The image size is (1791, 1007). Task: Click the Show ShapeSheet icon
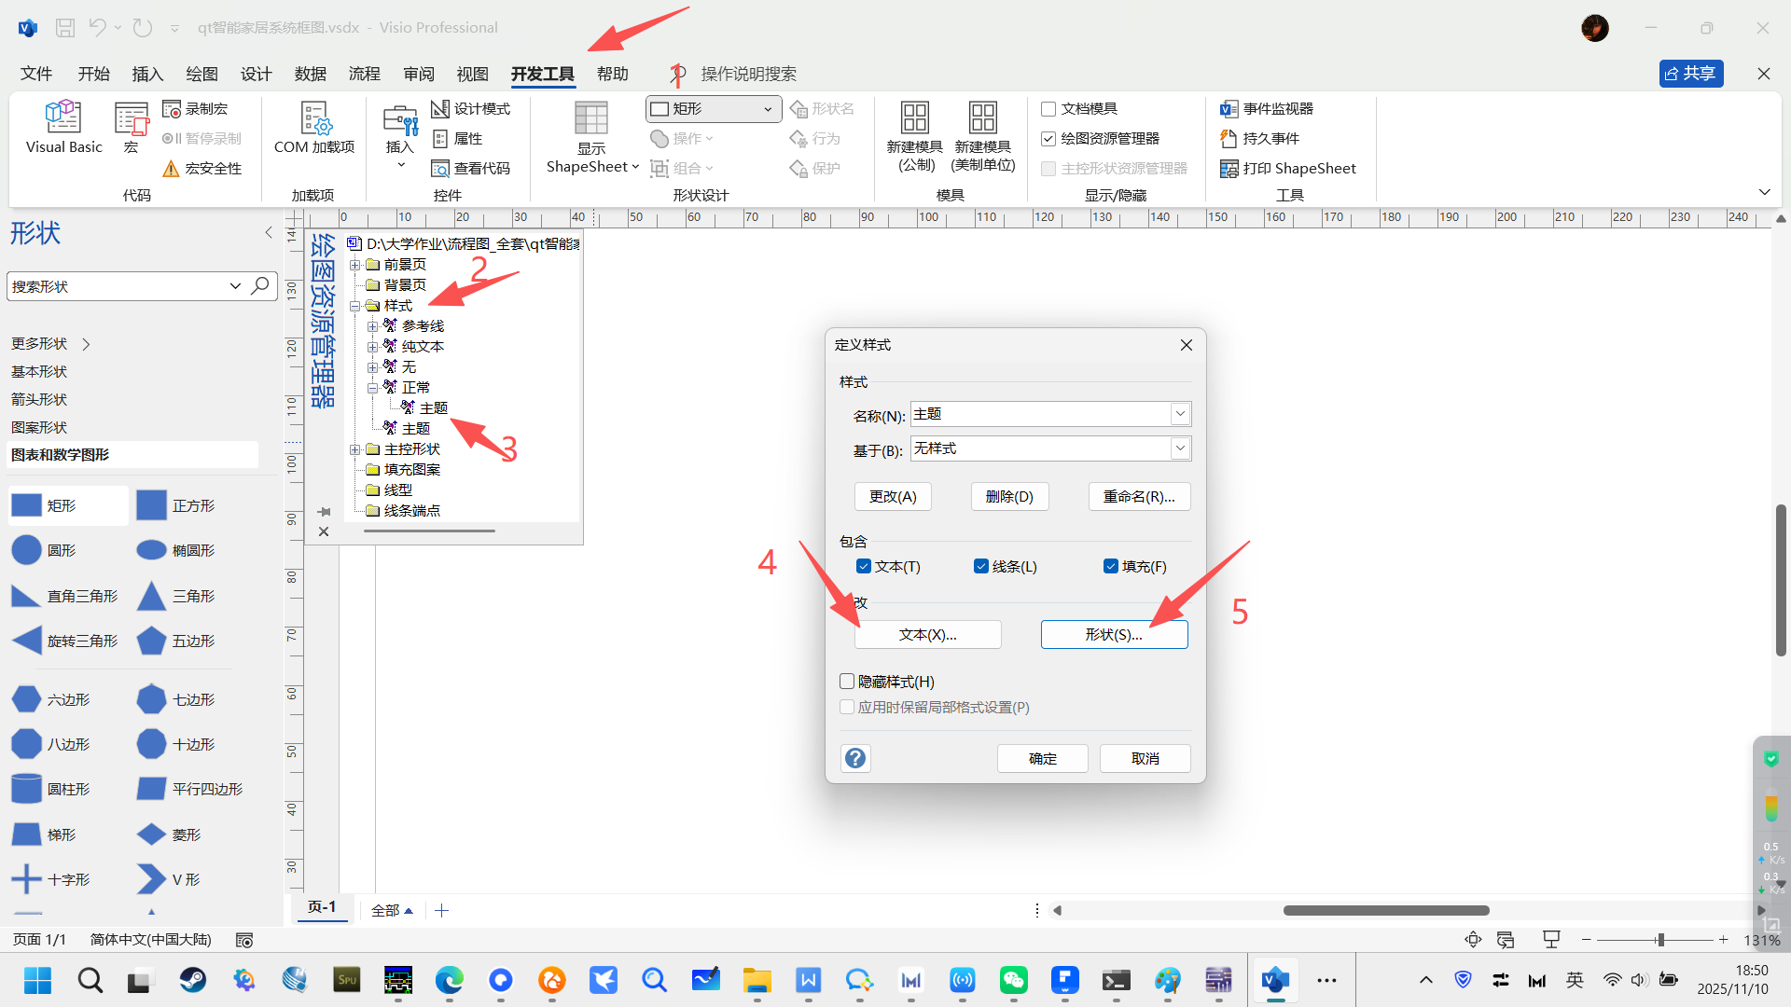(x=590, y=119)
